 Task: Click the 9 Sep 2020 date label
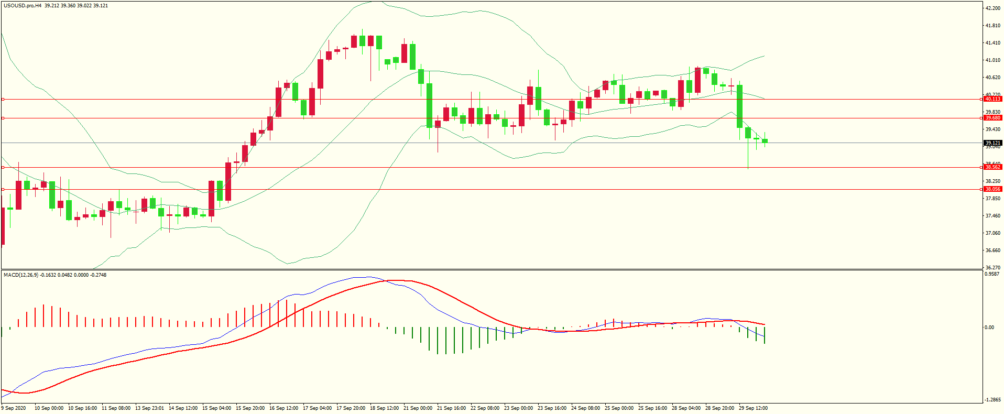pyautogui.click(x=14, y=408)
